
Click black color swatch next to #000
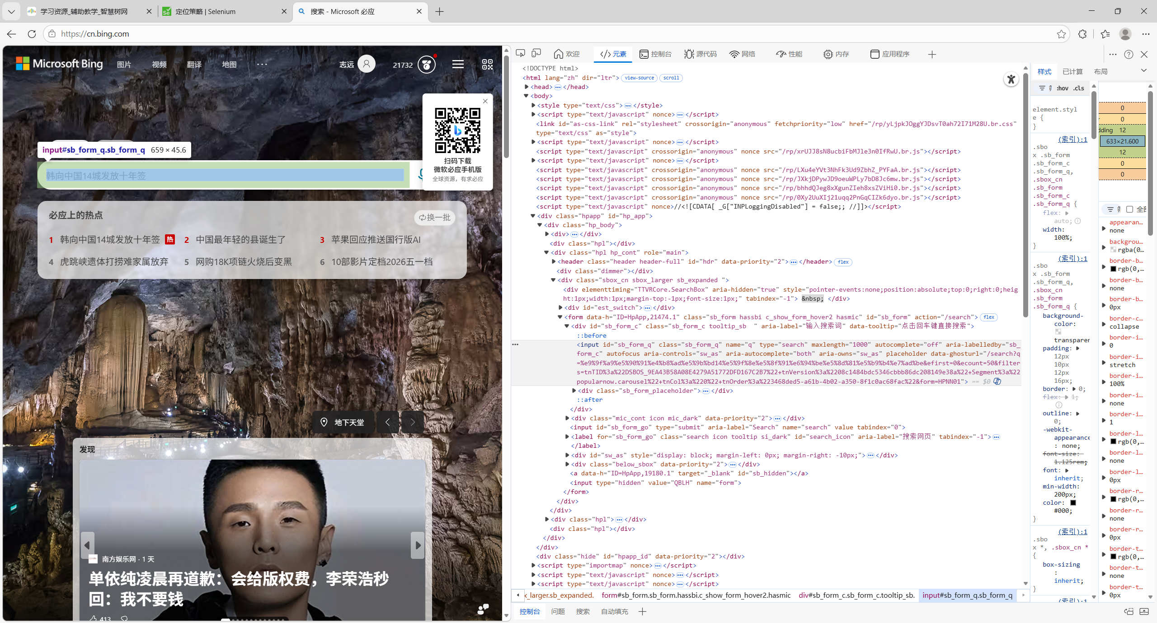tap(1073, 503)
